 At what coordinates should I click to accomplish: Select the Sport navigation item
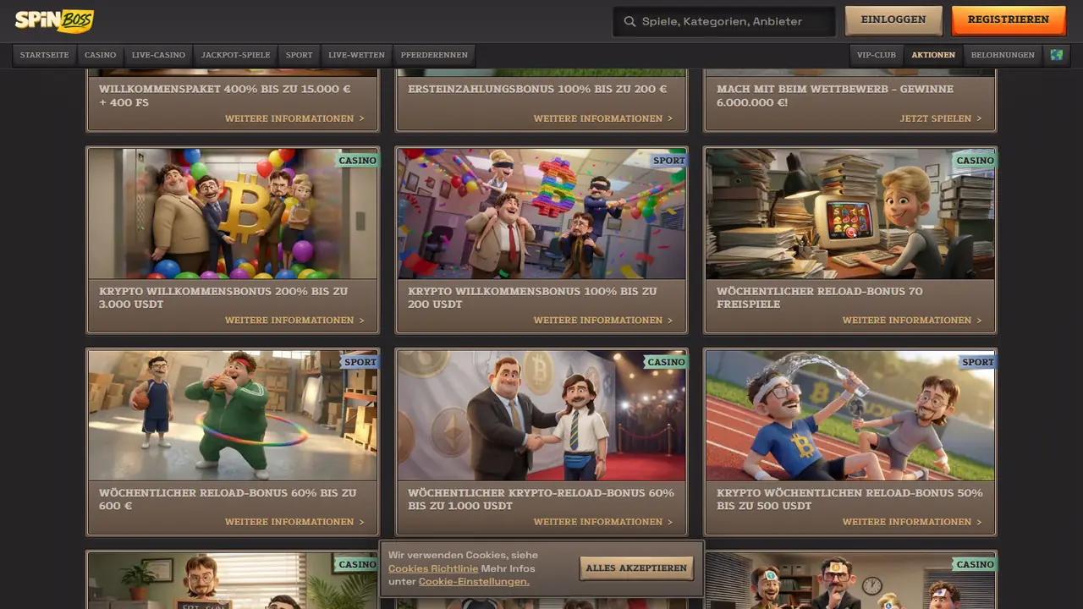300,55
